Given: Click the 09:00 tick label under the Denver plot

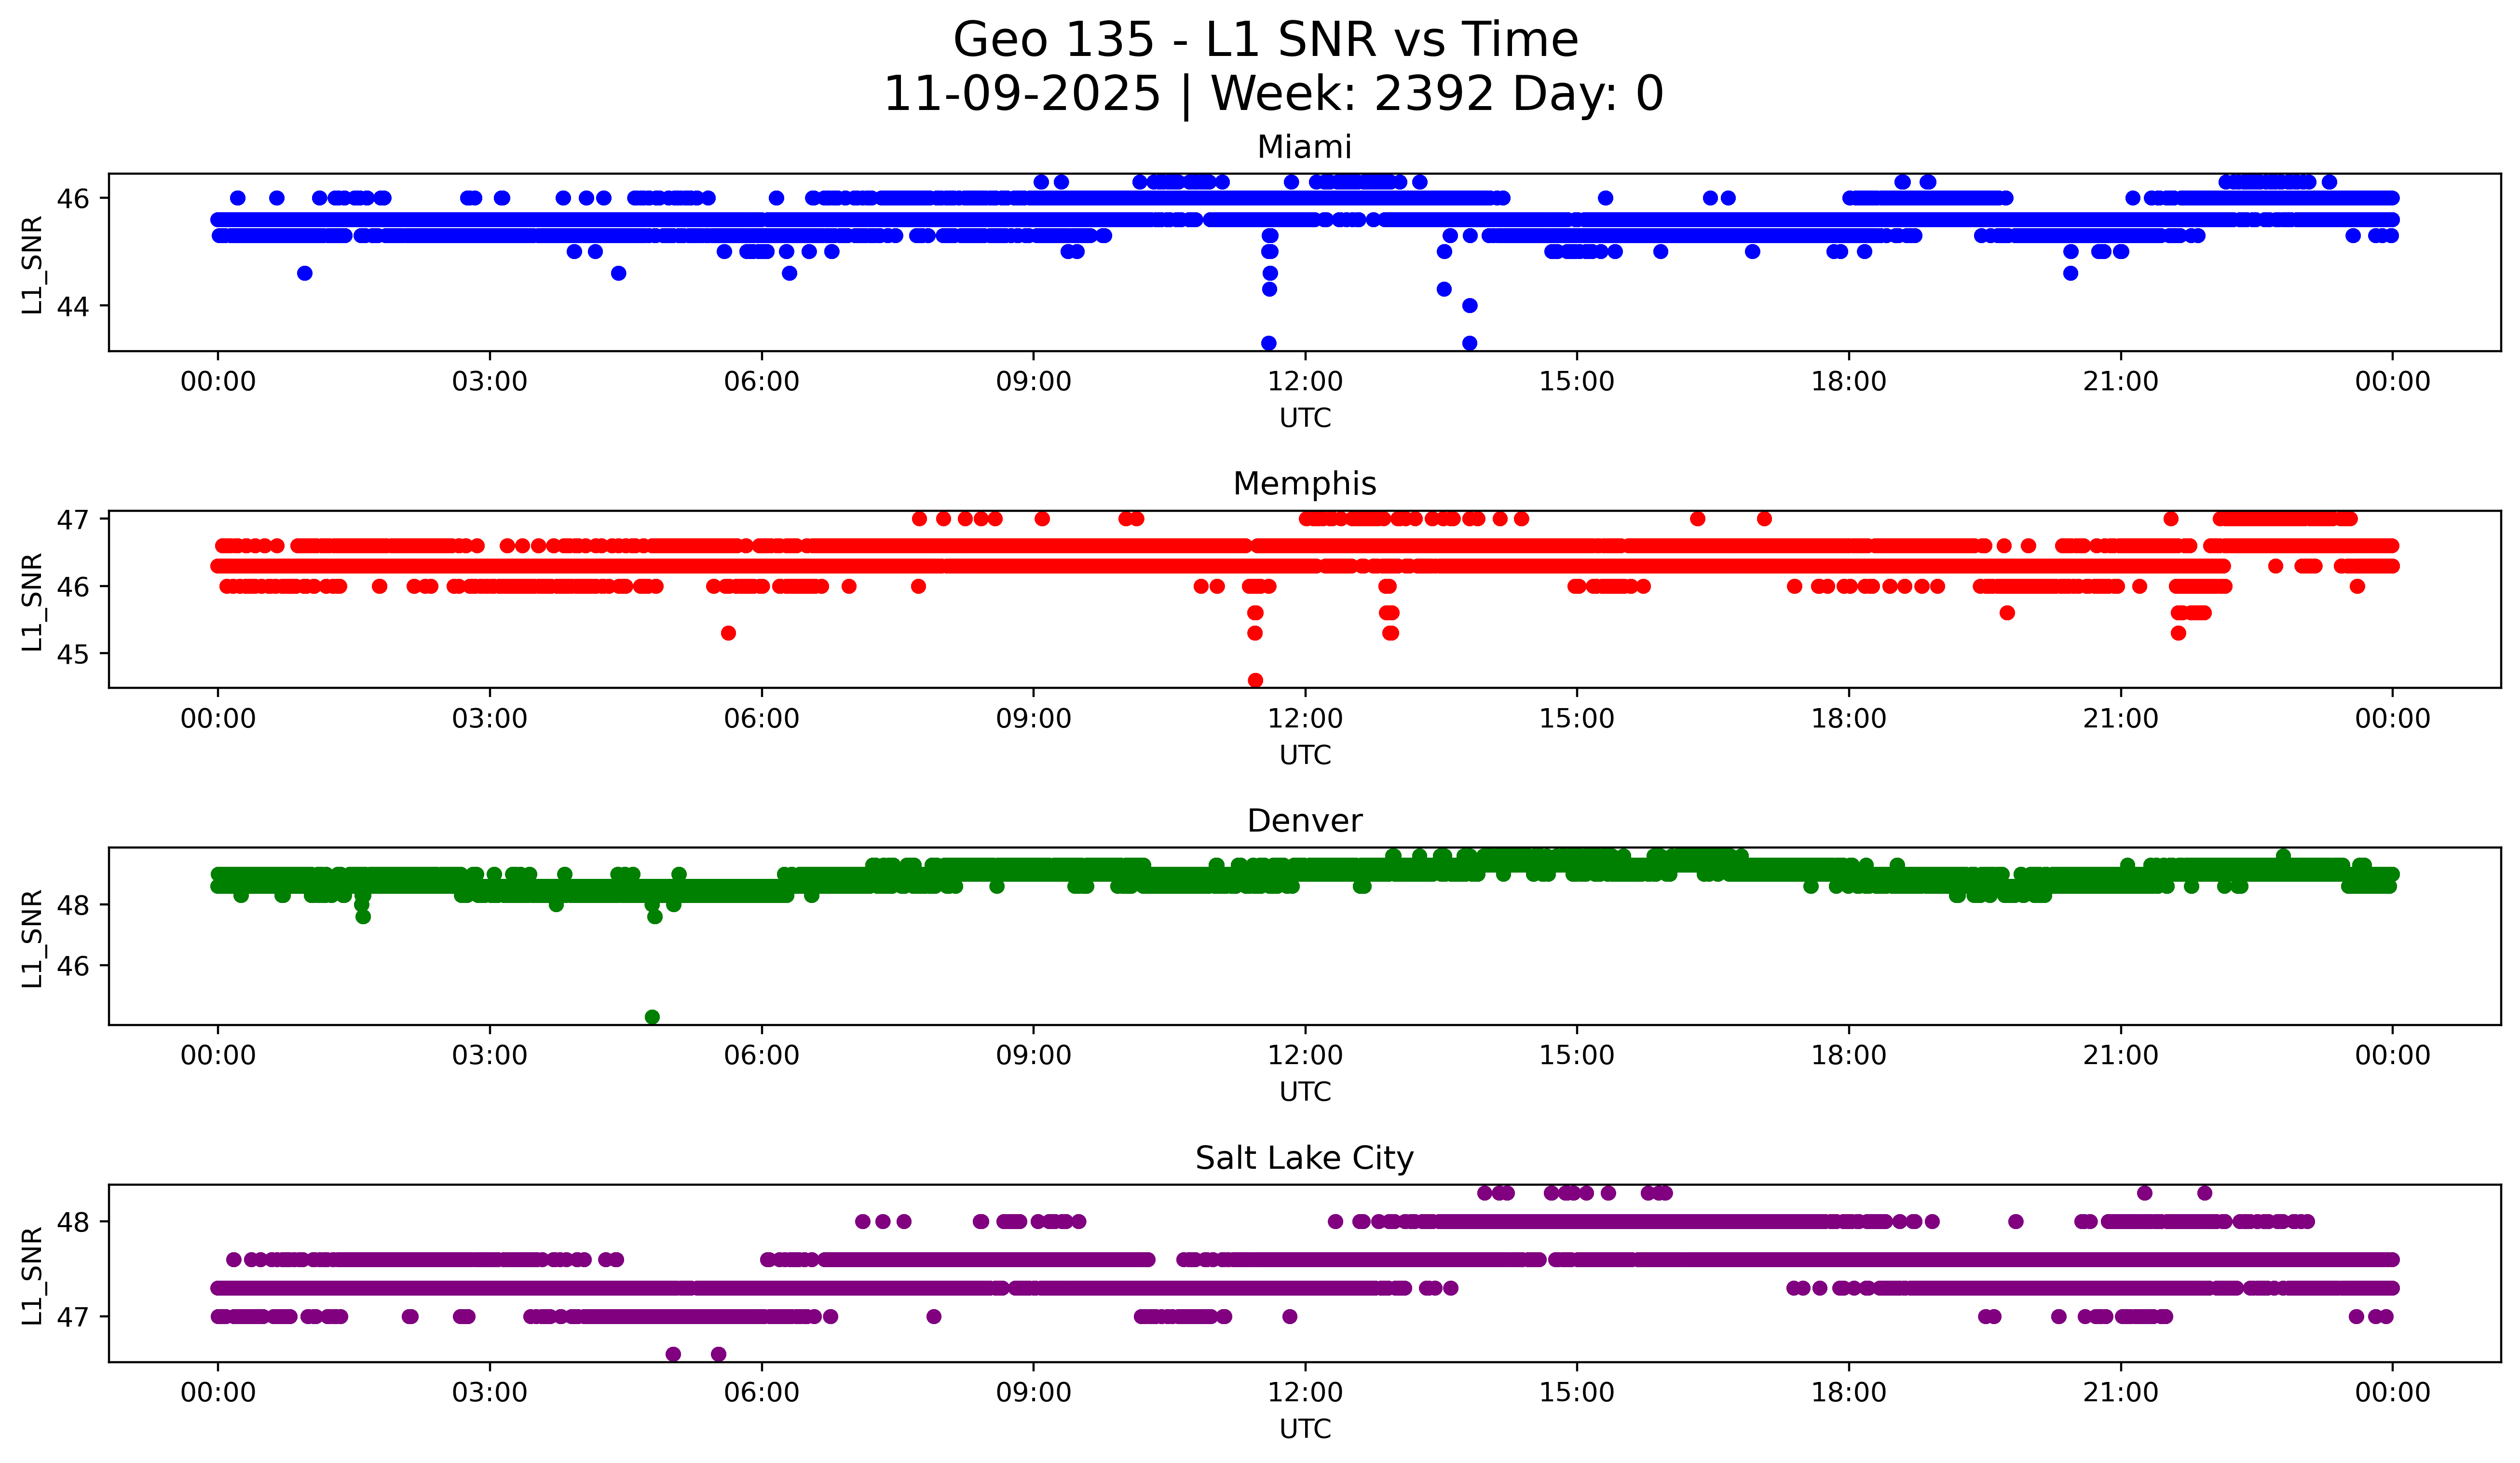Looking at the screenshot, I should click(1033, 1056).
